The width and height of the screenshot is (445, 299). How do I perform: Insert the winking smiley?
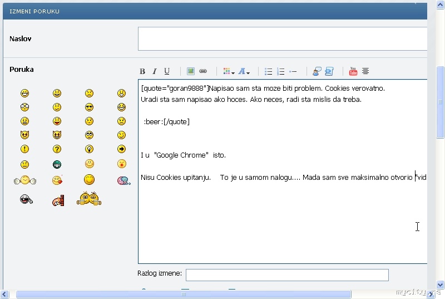tap(121, 135)
